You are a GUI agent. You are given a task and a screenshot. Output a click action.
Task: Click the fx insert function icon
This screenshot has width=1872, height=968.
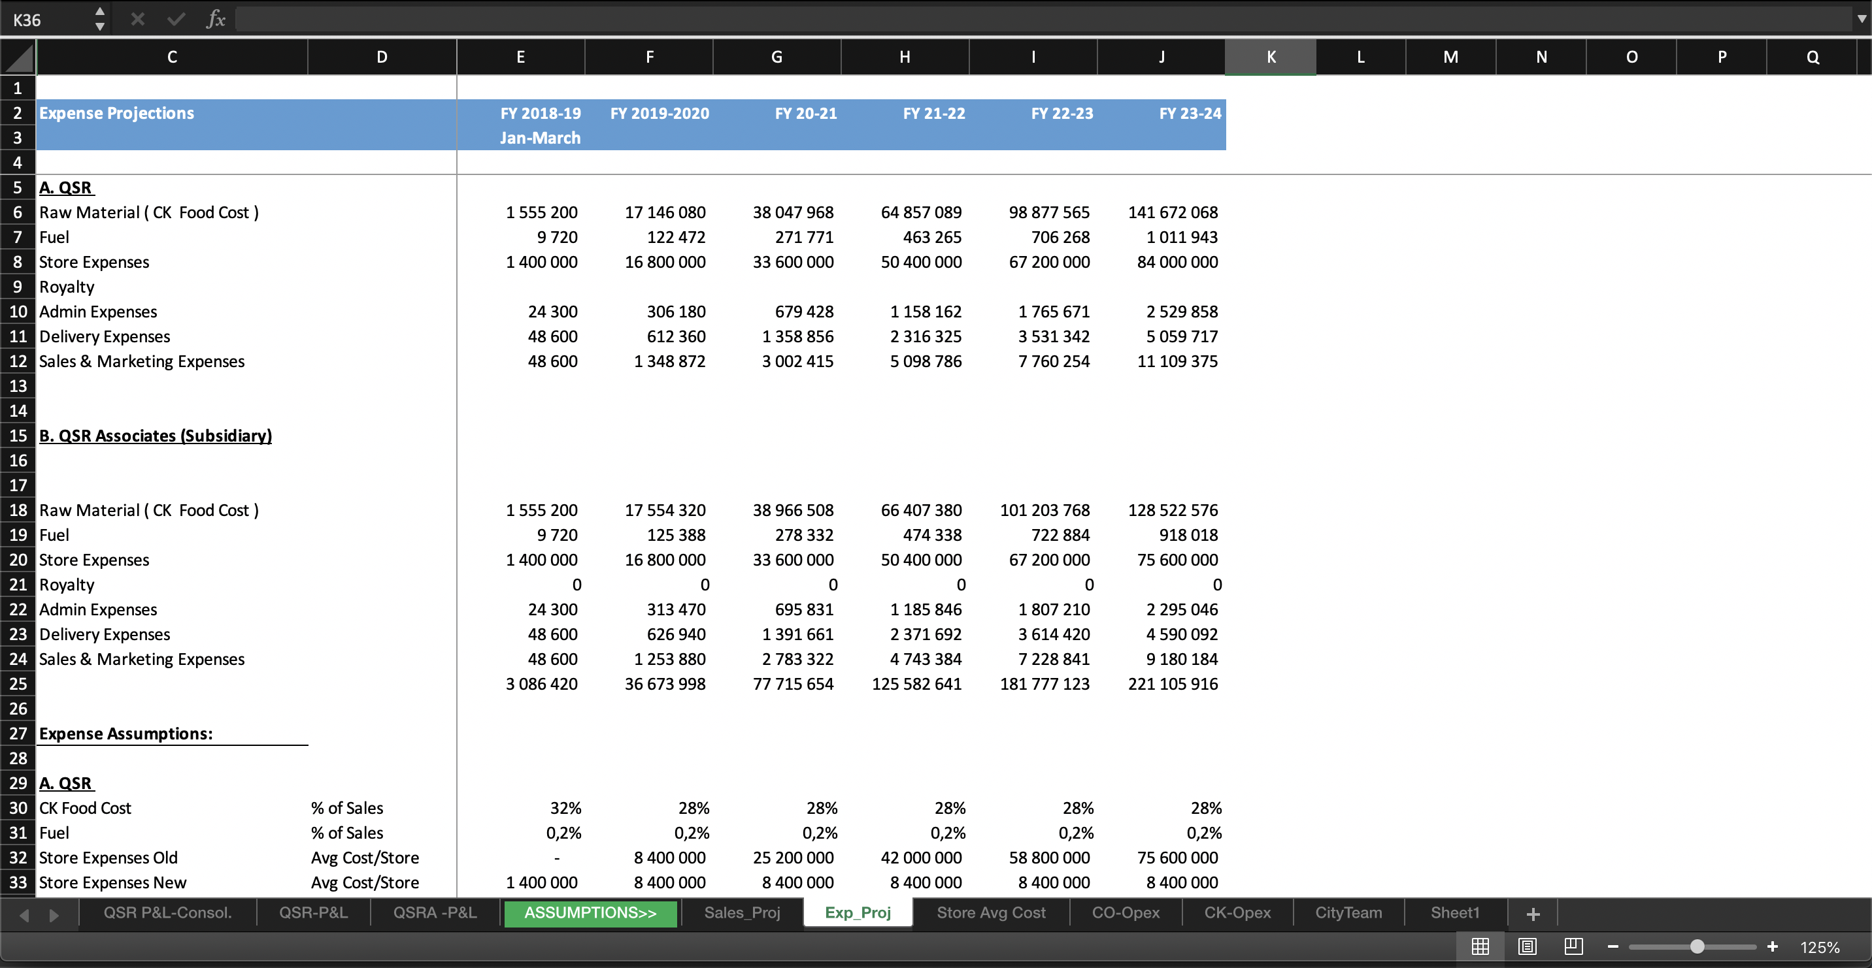[x=214, y=19]
